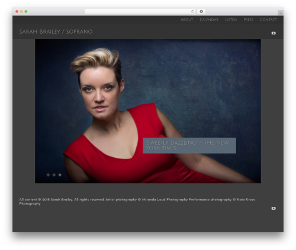
Task: Click the red close window dot
Action: coord(17,12)
